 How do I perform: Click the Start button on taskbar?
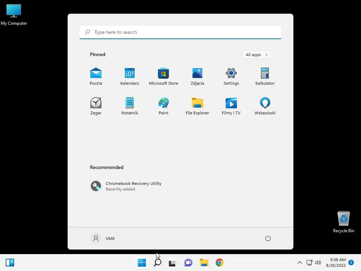tap(142, 263)
